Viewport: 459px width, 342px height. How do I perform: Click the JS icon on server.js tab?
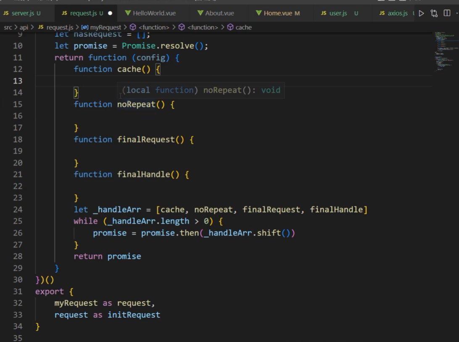6,13
